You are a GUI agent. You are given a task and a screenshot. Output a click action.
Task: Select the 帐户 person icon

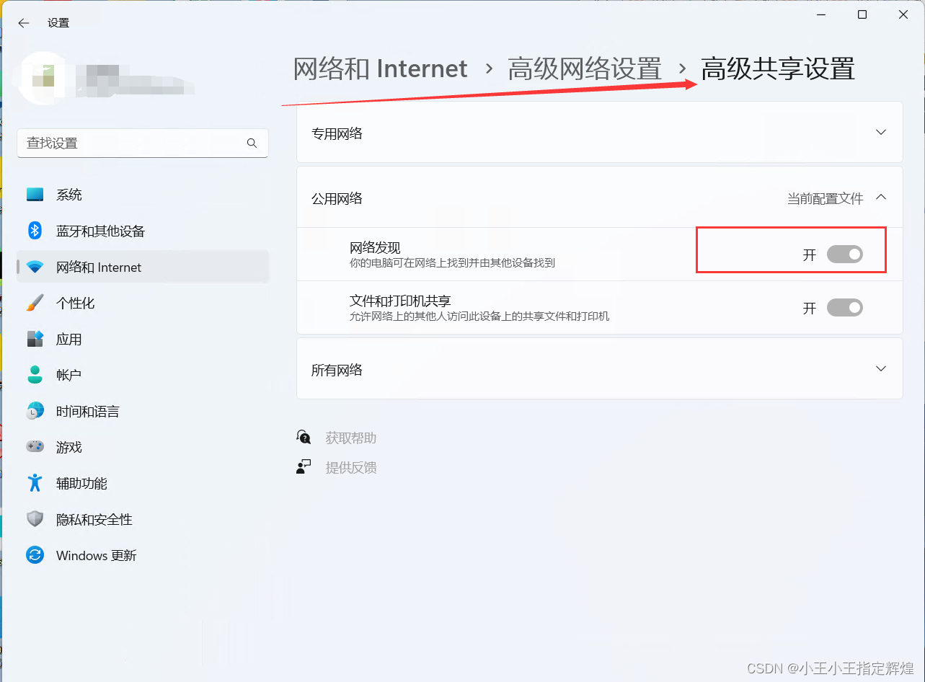click(x=35, y=375)
